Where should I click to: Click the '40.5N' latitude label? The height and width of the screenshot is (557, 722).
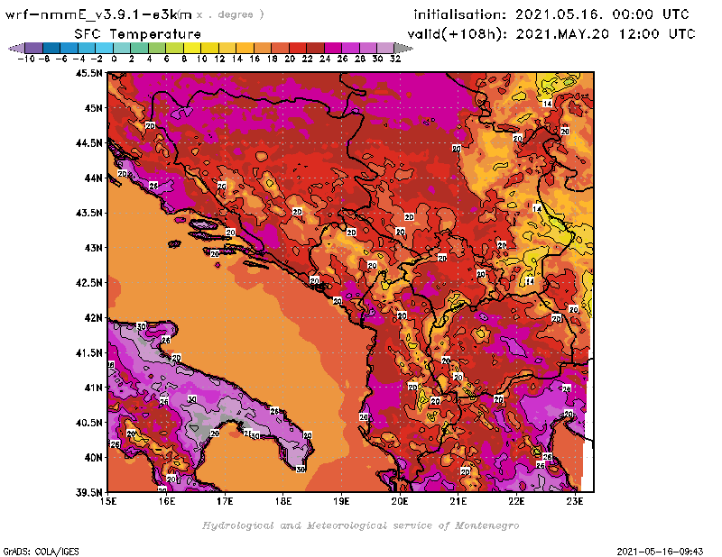coord(88,423)
